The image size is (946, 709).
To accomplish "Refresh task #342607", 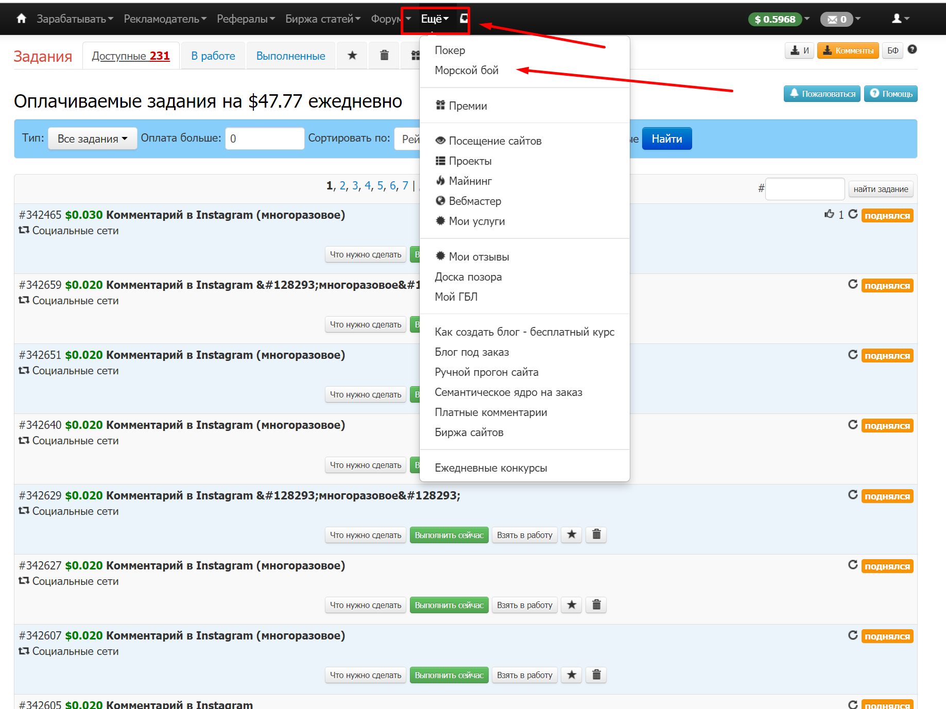I will (x=853, y=635).
